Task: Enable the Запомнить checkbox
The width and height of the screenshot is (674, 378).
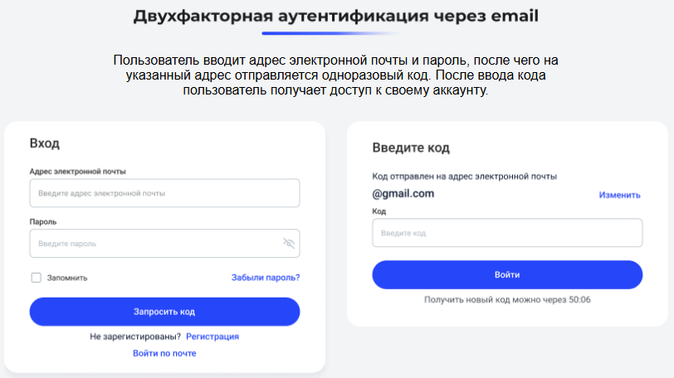Action: click(x=37, y=278)
